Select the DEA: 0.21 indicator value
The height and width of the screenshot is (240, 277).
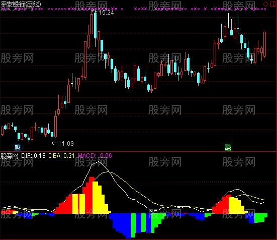click(61, 155)
